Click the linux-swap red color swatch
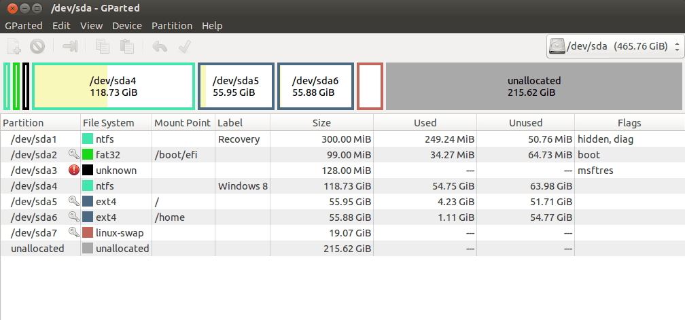 coord(88,232)
